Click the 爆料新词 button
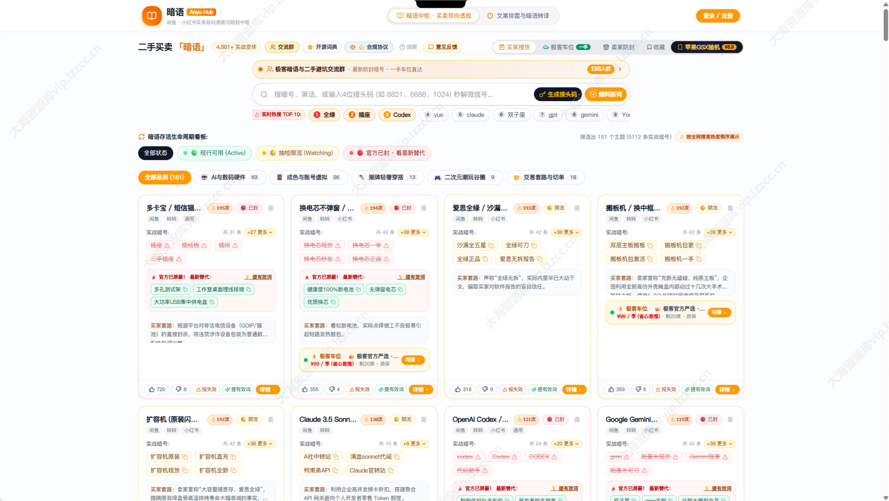This screenshot has width=889, height=501. tap(606, 94)
